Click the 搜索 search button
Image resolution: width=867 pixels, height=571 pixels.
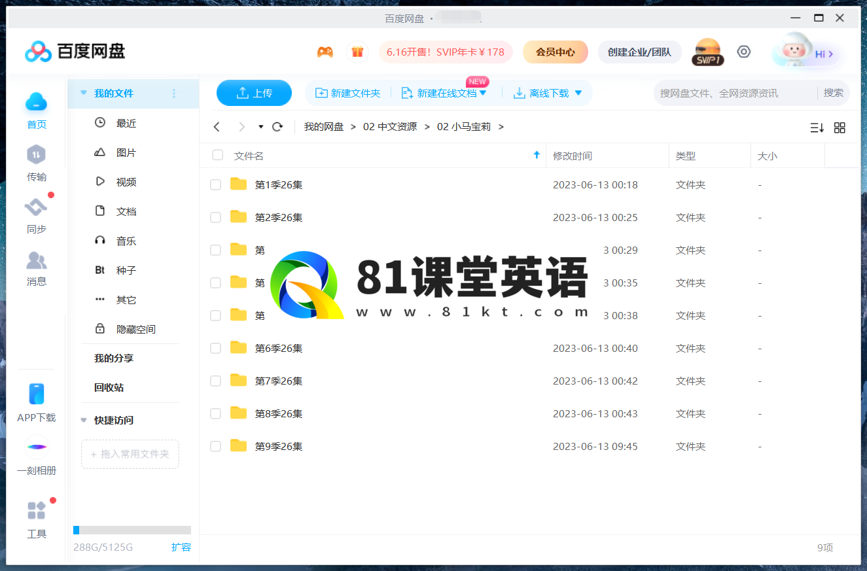click(834, 93)
